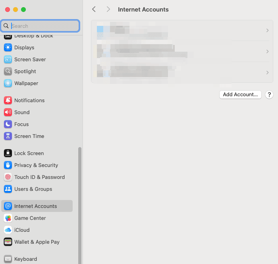Open help with question mark button
This screenshot has width=278, height=264.
click(269, 95)
